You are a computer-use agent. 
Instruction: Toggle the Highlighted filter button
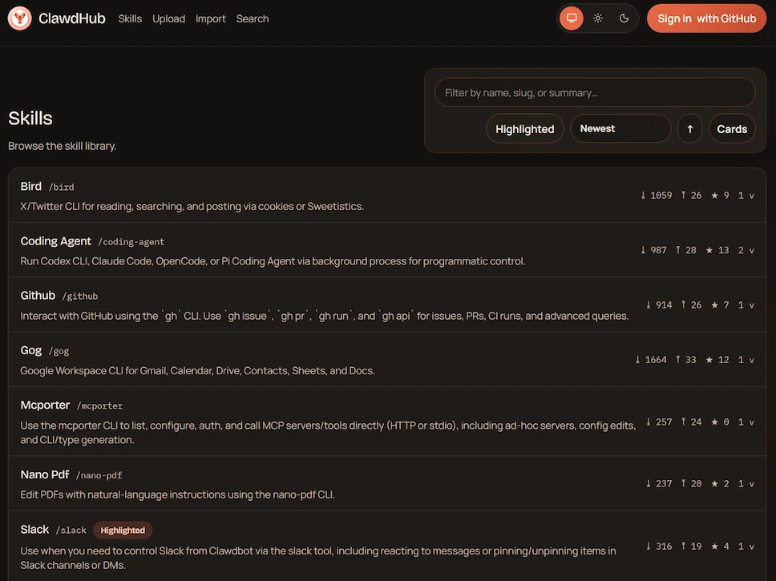click(x=524, y=129)
